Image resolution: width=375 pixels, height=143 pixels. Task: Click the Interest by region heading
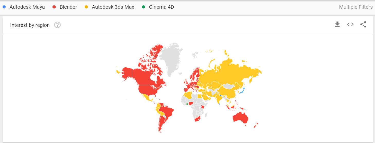tap(30, 25)
